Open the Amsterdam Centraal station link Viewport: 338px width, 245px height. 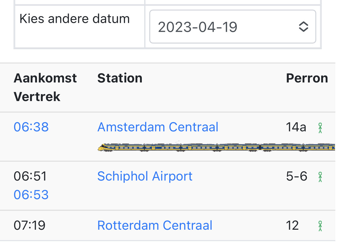(158, 127)
